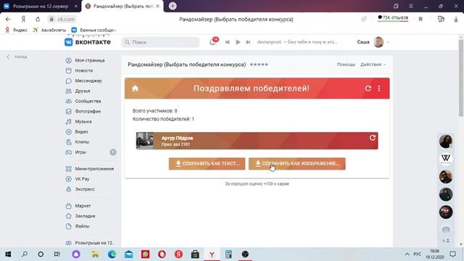Click the Музыка sidebar icon
The image size is (464, 261).
click(x=69, y=122)
